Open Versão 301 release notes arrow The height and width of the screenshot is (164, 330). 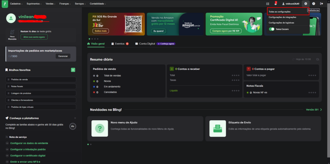coord(321,109)
